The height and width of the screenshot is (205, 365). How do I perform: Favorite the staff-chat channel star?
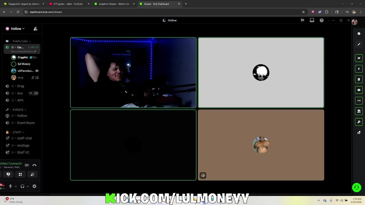(12, 138)
